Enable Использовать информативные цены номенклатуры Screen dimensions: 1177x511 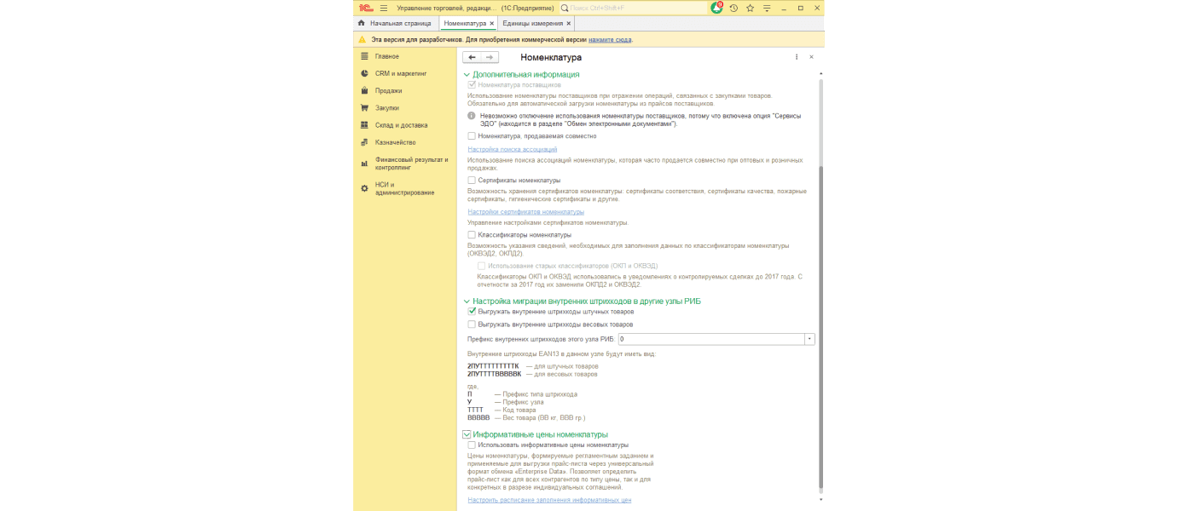pos(472,445)
